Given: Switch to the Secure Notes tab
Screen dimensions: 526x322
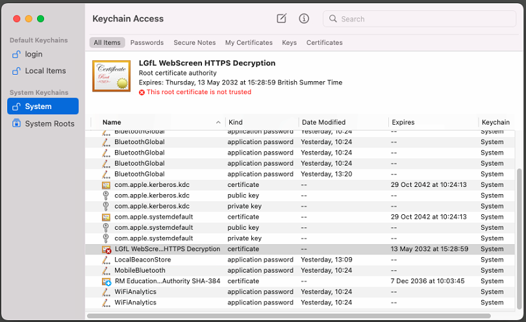Looking at the screenshot, I should 194,43.
